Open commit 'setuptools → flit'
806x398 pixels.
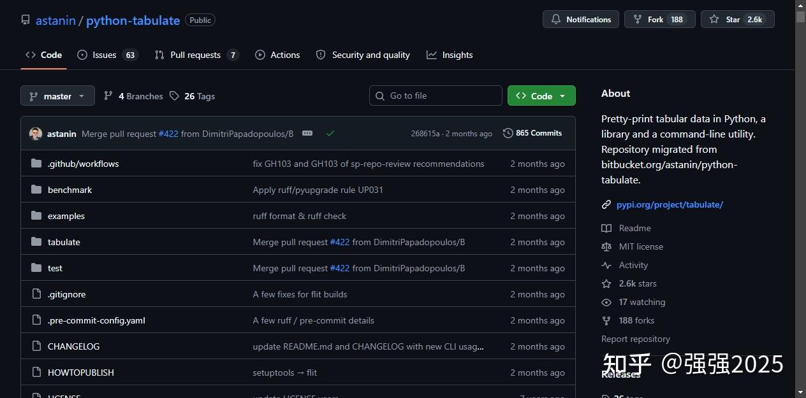point(285,373)
